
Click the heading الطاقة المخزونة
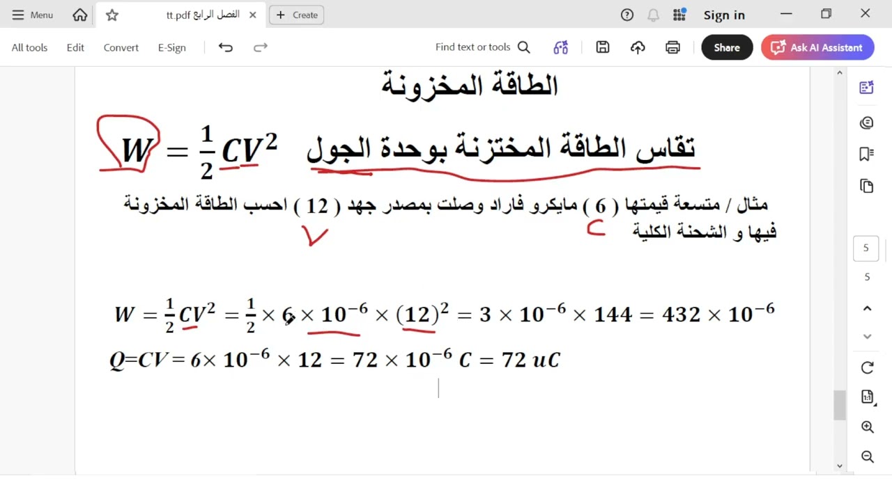coord(470,85)
